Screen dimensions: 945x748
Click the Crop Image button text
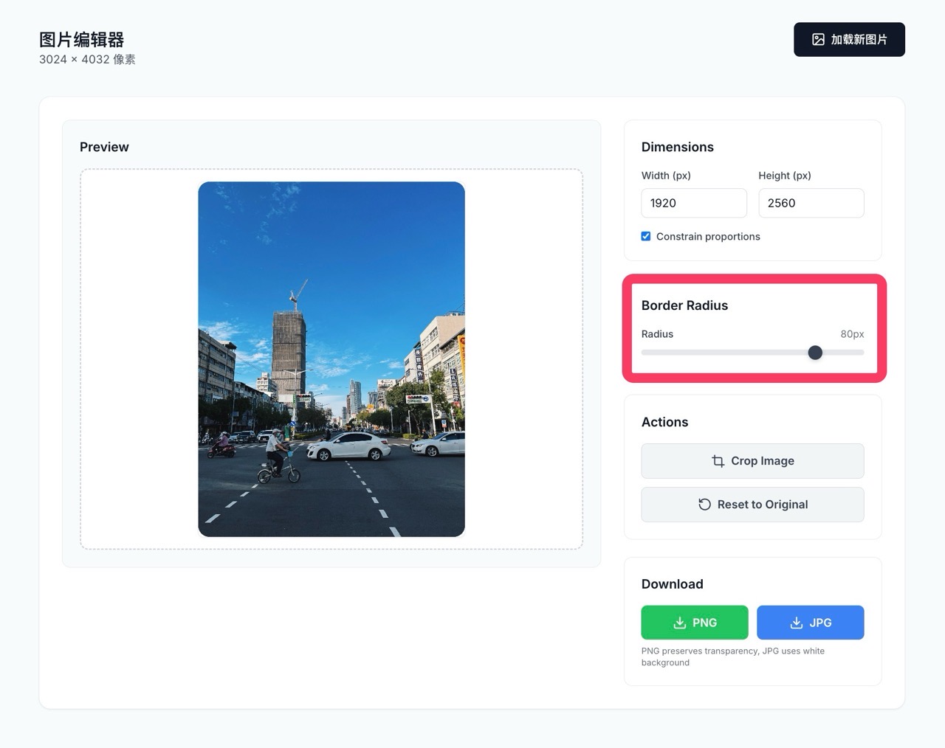pyautogui.click(x=762, y=461)
